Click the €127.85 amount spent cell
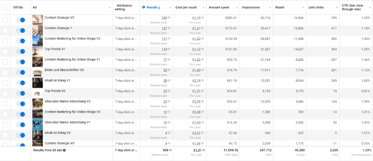The height and width of the screenshot is (161, 373). [231, 49]
